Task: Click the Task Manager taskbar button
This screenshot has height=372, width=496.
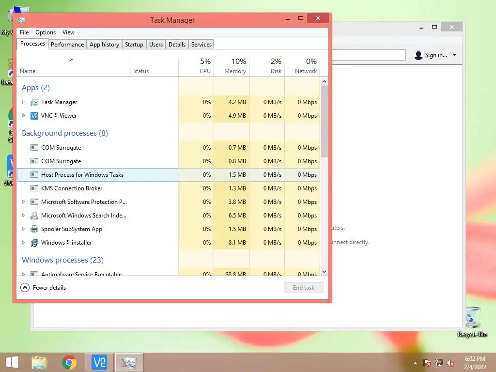Action: 129,362
